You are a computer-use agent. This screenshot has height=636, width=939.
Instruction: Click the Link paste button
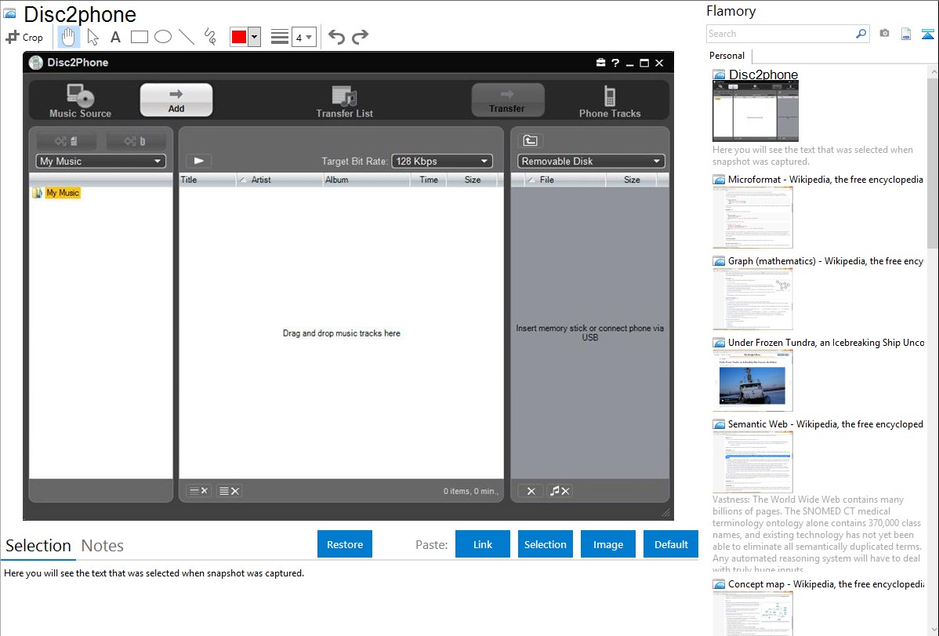tap(483, 544)
